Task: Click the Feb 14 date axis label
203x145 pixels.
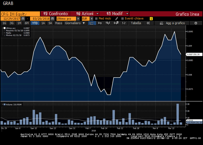Action: click(104, 128)
